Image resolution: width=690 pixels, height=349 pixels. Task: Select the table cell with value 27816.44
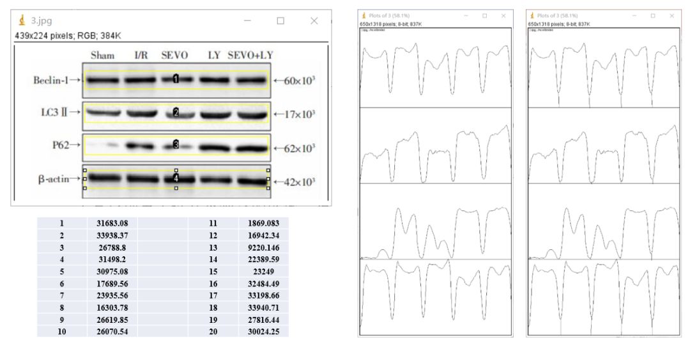[264, 320]
